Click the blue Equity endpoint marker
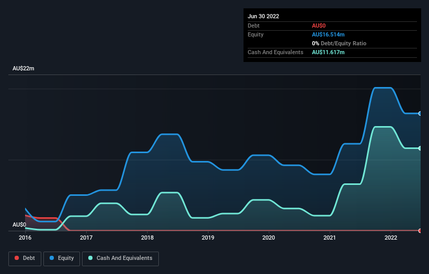Viewport: 429px width, 274px height. pyautogui.click(x=420, y=114)
